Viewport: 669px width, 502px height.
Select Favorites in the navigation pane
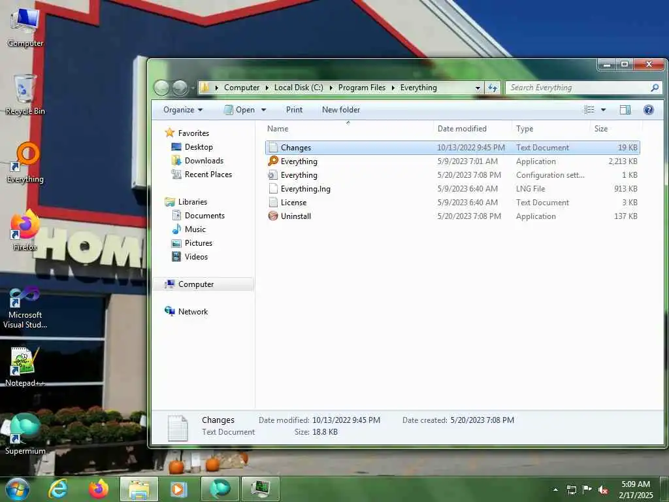(193, 133)
